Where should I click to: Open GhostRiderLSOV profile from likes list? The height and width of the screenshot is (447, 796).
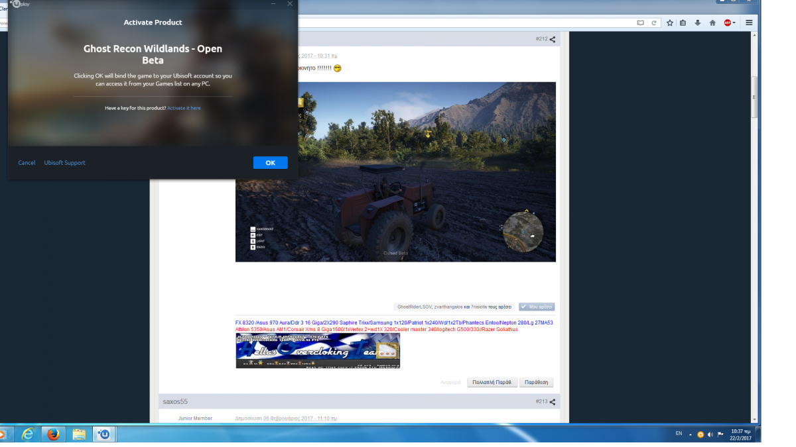pyautogui.click(x=414, y=307)
